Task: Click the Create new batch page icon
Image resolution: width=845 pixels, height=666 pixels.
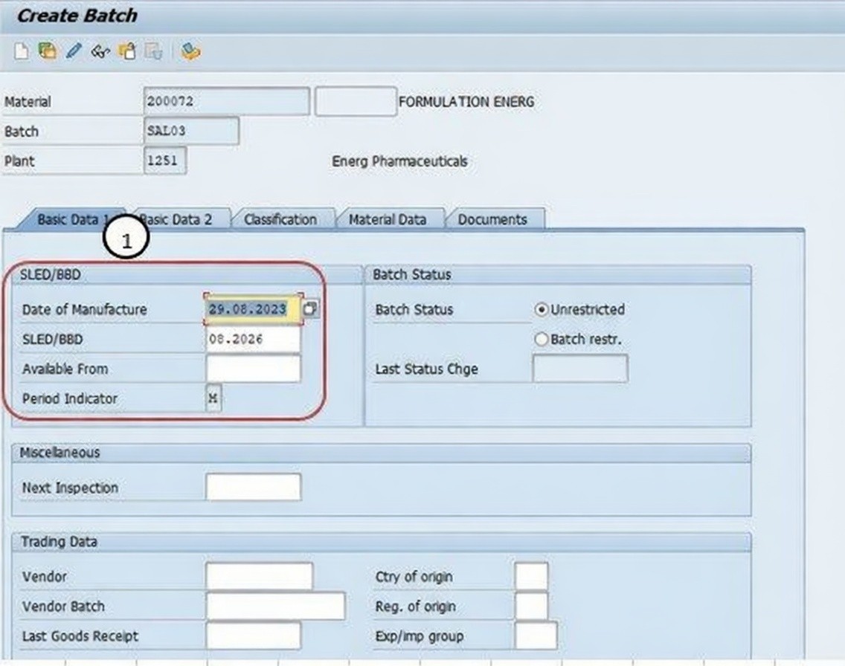Action: coord(22,51)
